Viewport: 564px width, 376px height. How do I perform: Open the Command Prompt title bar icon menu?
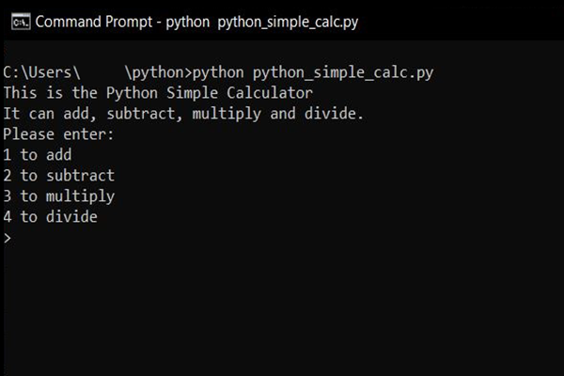(x=21, y=22)
